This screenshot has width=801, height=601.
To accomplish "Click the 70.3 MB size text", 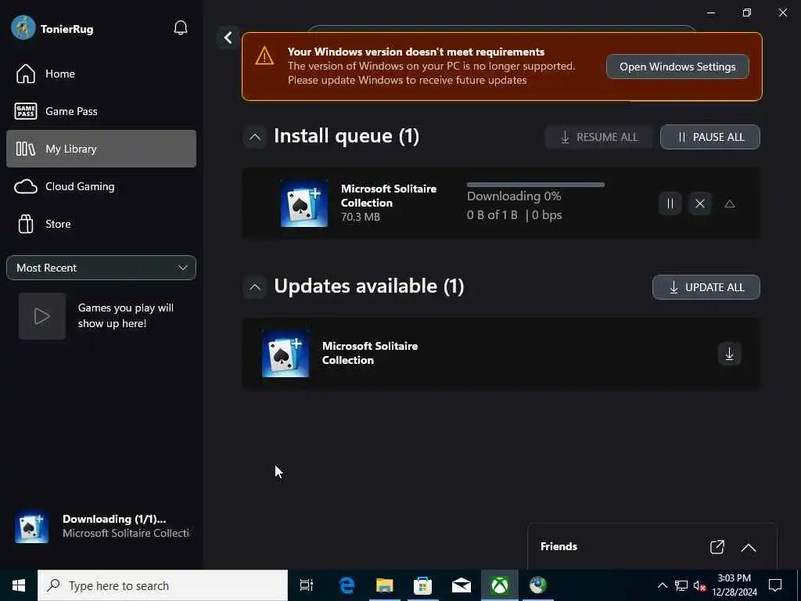I will point(360,218).
